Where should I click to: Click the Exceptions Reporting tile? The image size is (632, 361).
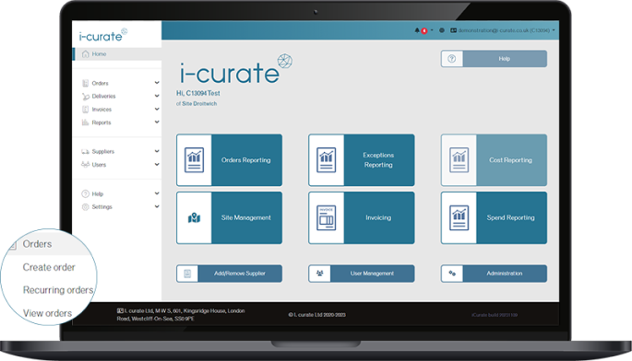(x=362, y=159)
